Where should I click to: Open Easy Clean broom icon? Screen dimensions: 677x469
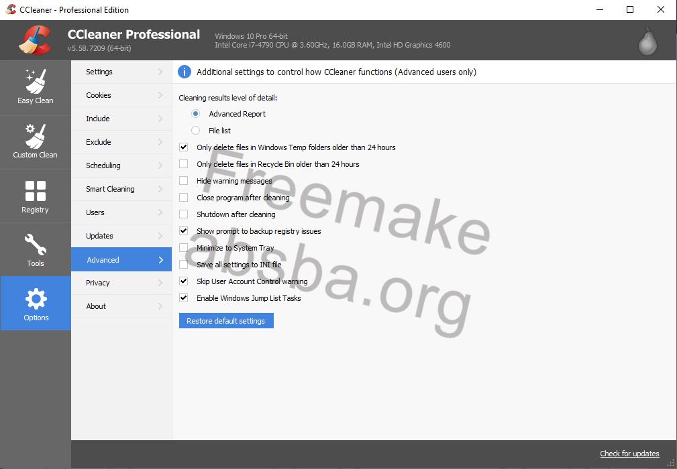click(x=36, y=82)
